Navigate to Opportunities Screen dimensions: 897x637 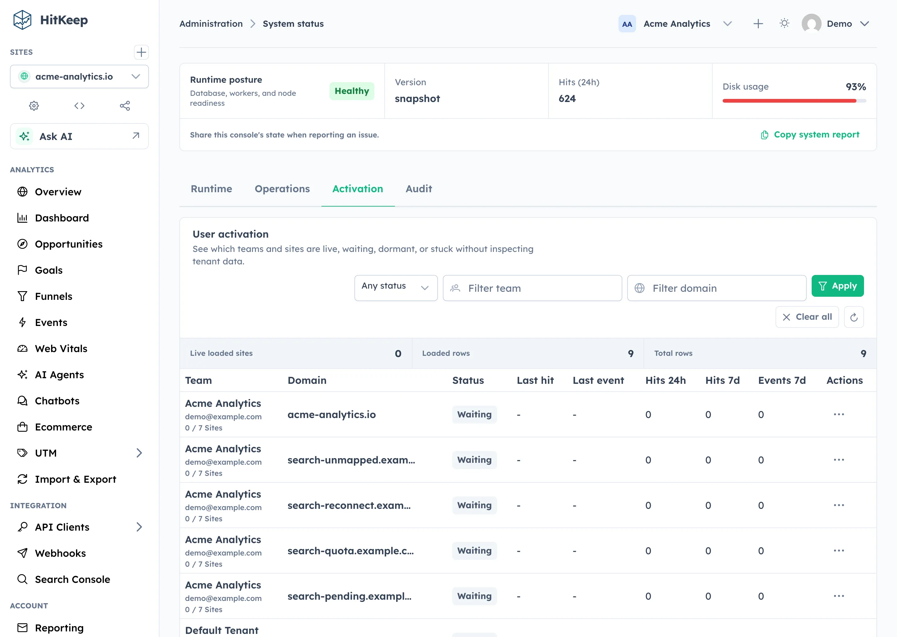[68, 244]
